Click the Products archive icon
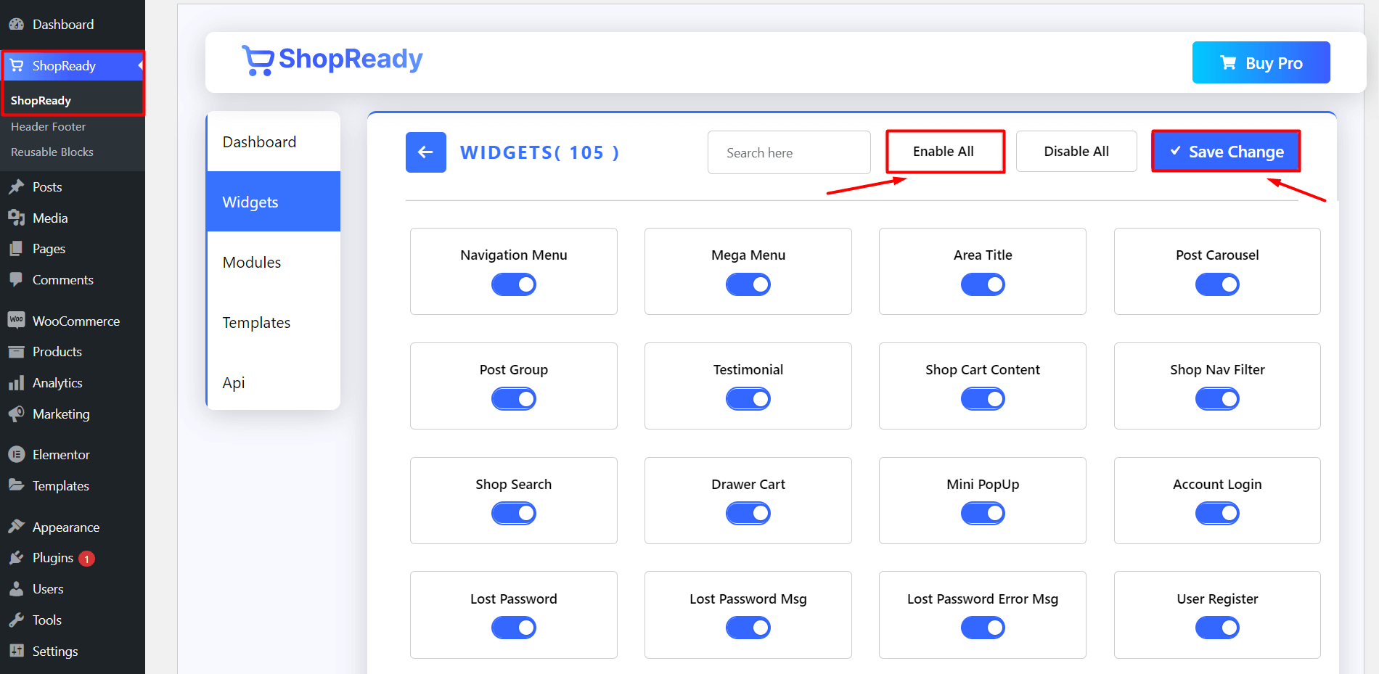 click(16, 351)
